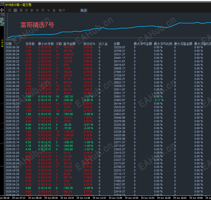
Task: Click the 最大浮亏比例 column header
Action: [163, 44]
